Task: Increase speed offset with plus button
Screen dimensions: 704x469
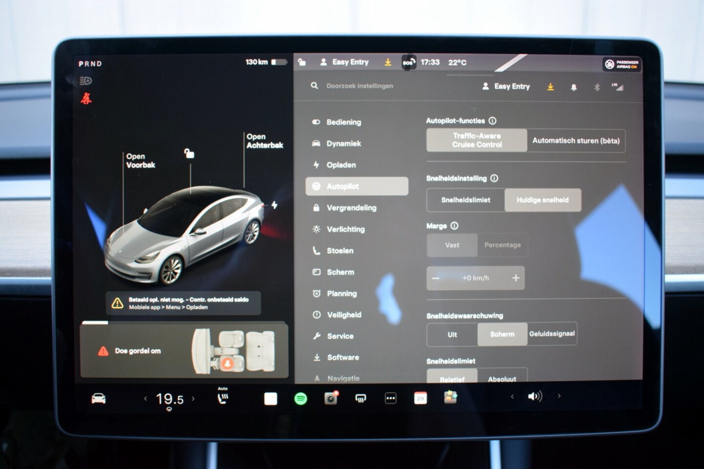Action: pos(516,278)
